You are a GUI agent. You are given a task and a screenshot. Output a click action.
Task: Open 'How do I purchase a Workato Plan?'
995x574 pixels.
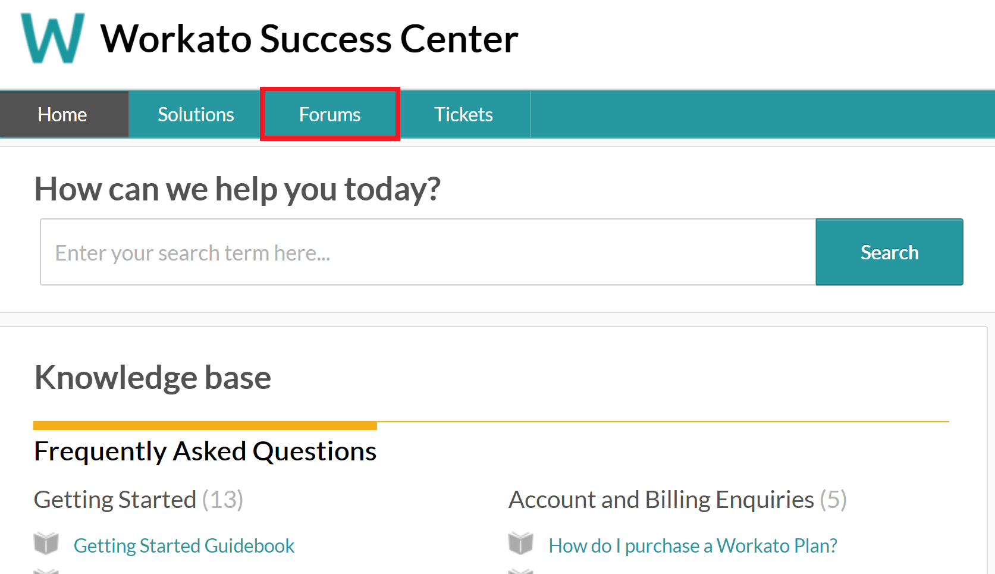[692, 545]
